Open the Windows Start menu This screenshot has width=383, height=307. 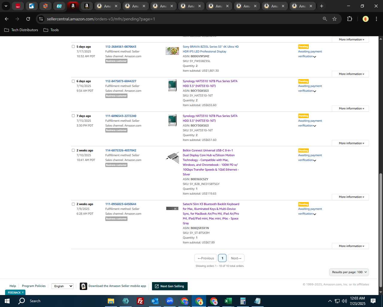click(x=7, y=301)
